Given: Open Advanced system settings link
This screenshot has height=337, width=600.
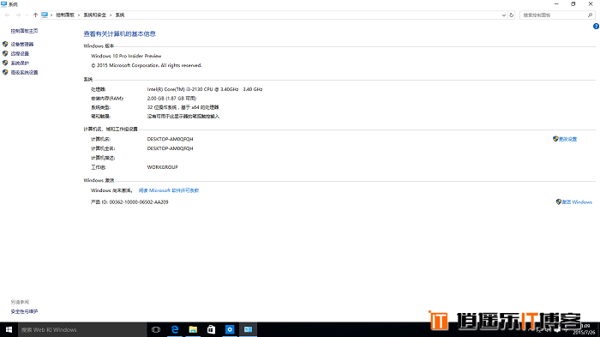Looking at the screenshot, I should (x=24, y=72).
